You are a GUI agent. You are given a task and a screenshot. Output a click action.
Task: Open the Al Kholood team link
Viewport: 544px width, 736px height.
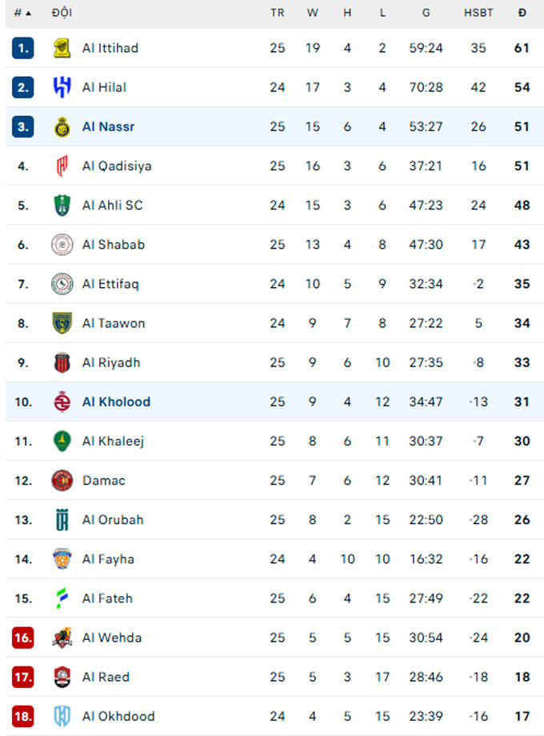click(x=116, y=402)
